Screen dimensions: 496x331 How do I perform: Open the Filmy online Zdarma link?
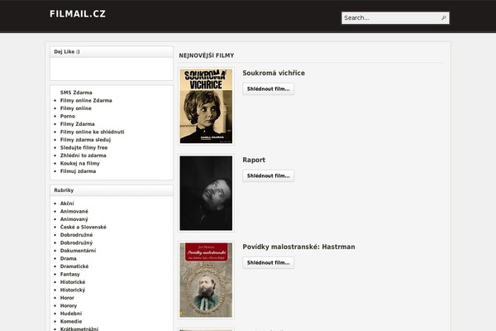(86, 100)
